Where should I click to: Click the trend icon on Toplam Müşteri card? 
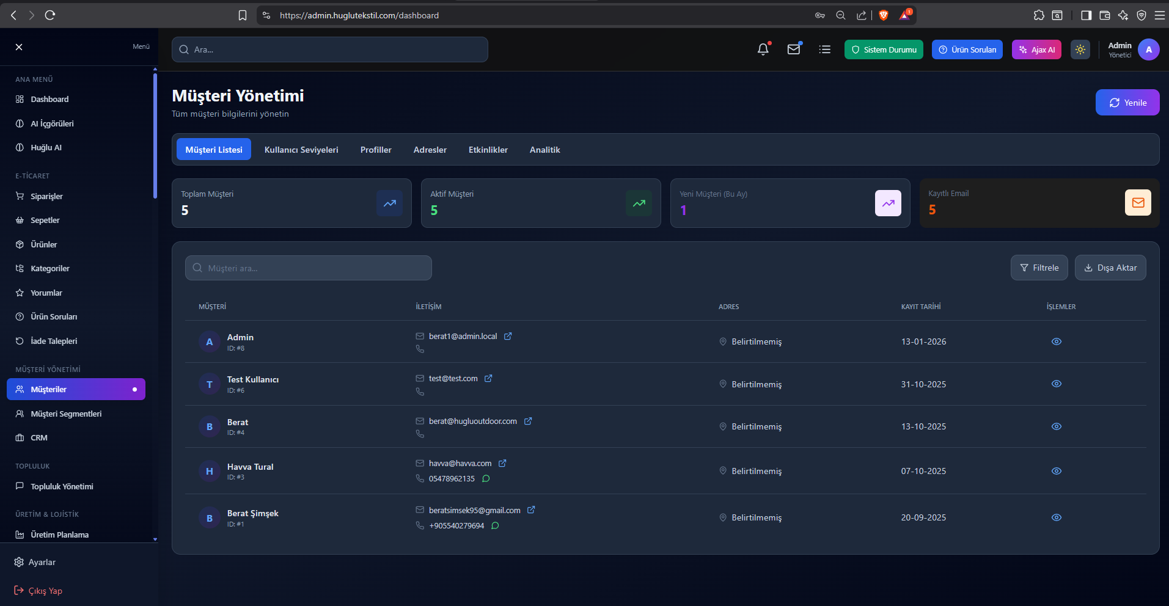(389, 203)
